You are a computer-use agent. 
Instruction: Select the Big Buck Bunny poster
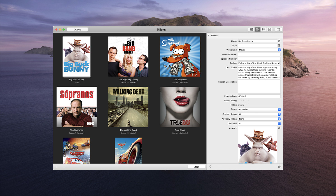(76, 57)
